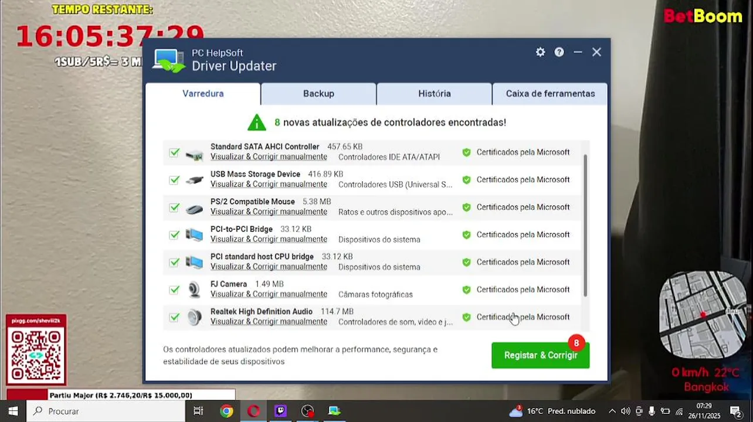Viewport: 753px width, 422px height.
Task: Click "Certificados pela Microsoft" in PCI-to-PCI Bridge row
Action: coord(523,234)
